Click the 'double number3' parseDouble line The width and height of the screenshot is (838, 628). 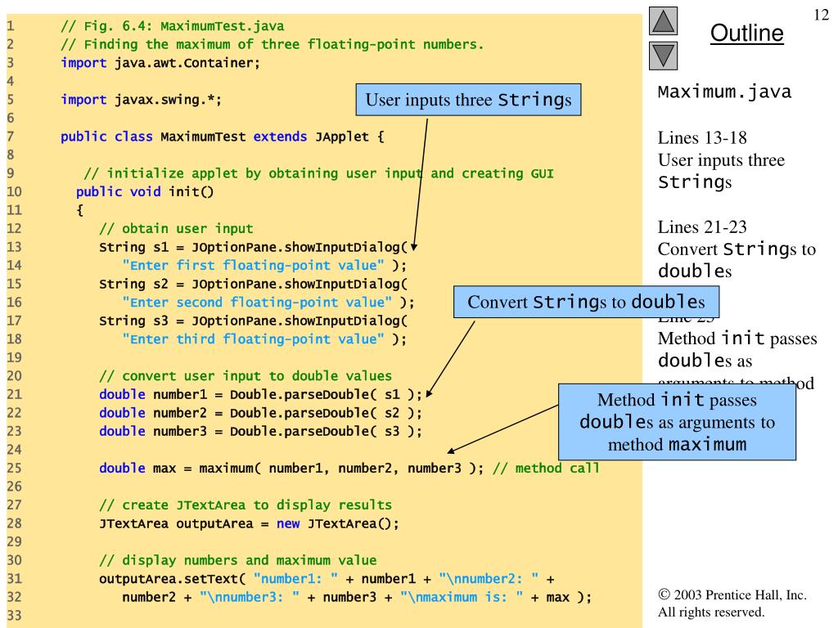pyautogui.click(x=261, y=432)
